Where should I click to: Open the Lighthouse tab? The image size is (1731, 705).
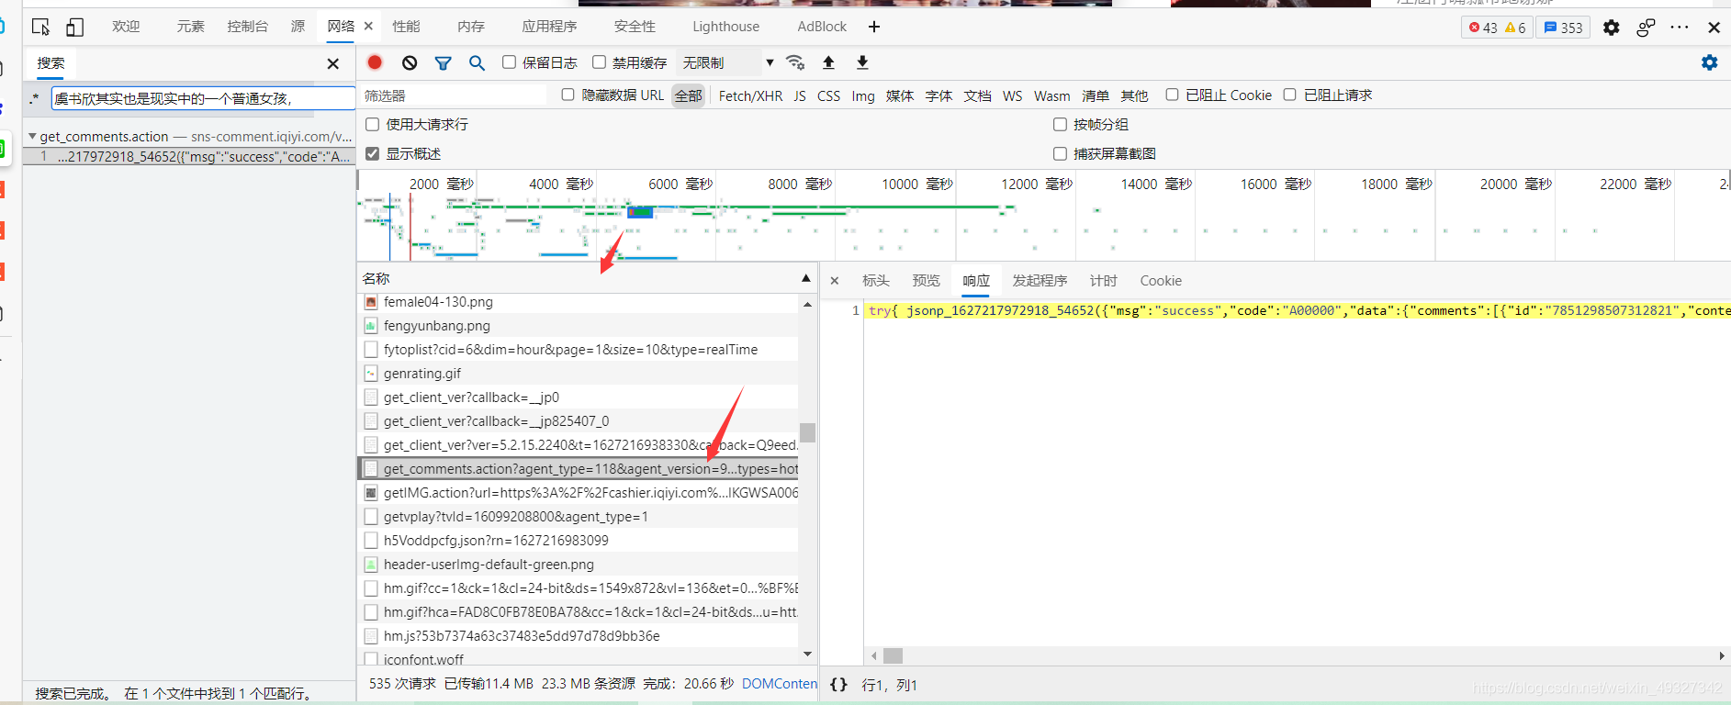point(725,27)
